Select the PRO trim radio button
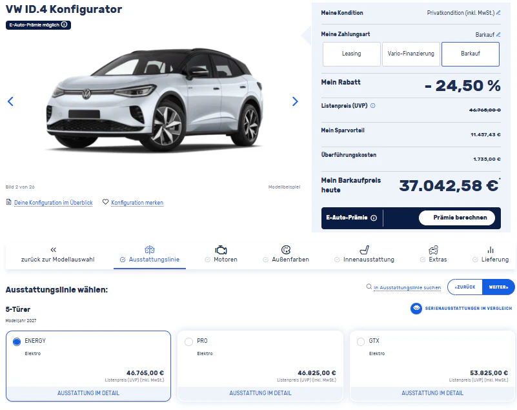Image resolution: width=517 pixels, height=410 pixels. click(x=188, y=342)
